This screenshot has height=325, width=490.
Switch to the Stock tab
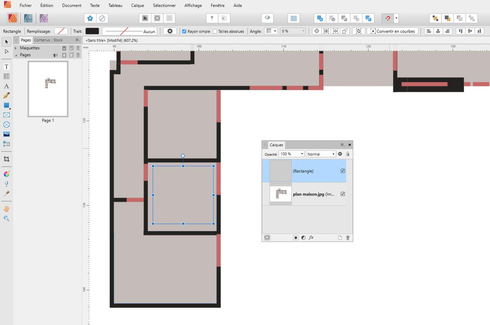[58, 40]
